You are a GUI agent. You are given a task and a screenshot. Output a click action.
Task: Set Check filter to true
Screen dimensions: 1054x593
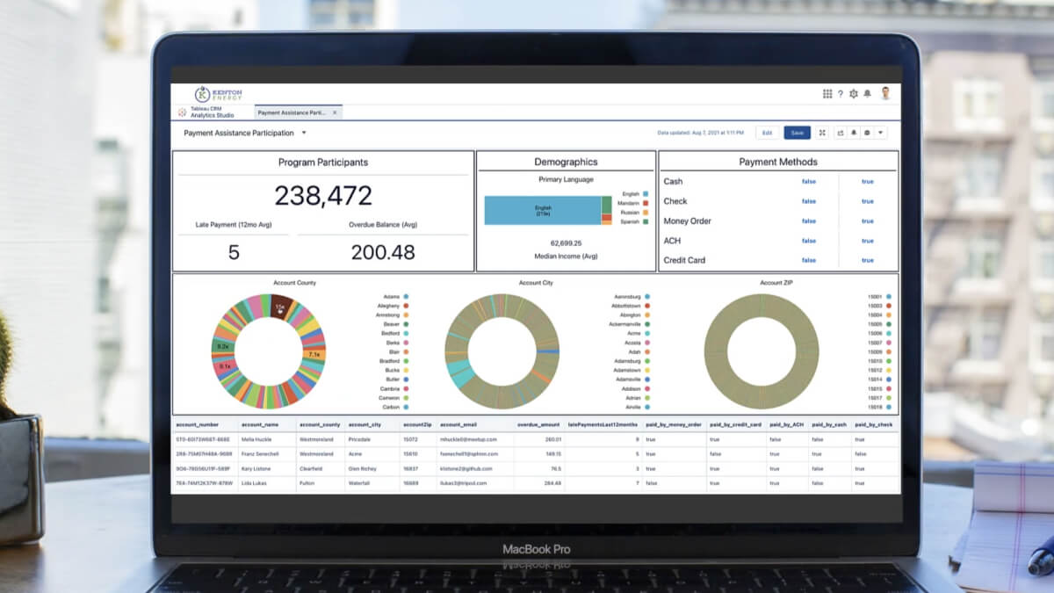click(868, 201)
